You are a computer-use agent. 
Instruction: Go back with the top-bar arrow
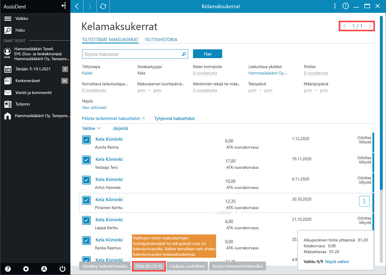[x=77, y=6]
